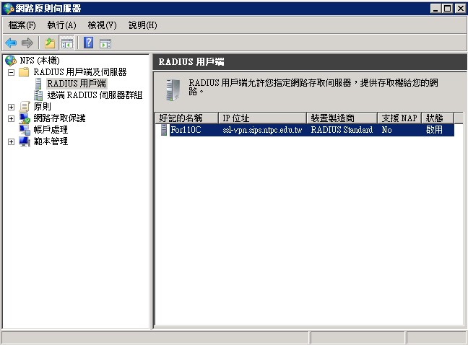Collapse the RADIUS 用戶端及伺服器 node
Viewport: 468px width, 345px height.
11,72
